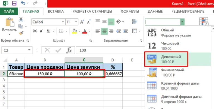Choose the Числовой number format
214x109 pixels.
coord(178,46)
